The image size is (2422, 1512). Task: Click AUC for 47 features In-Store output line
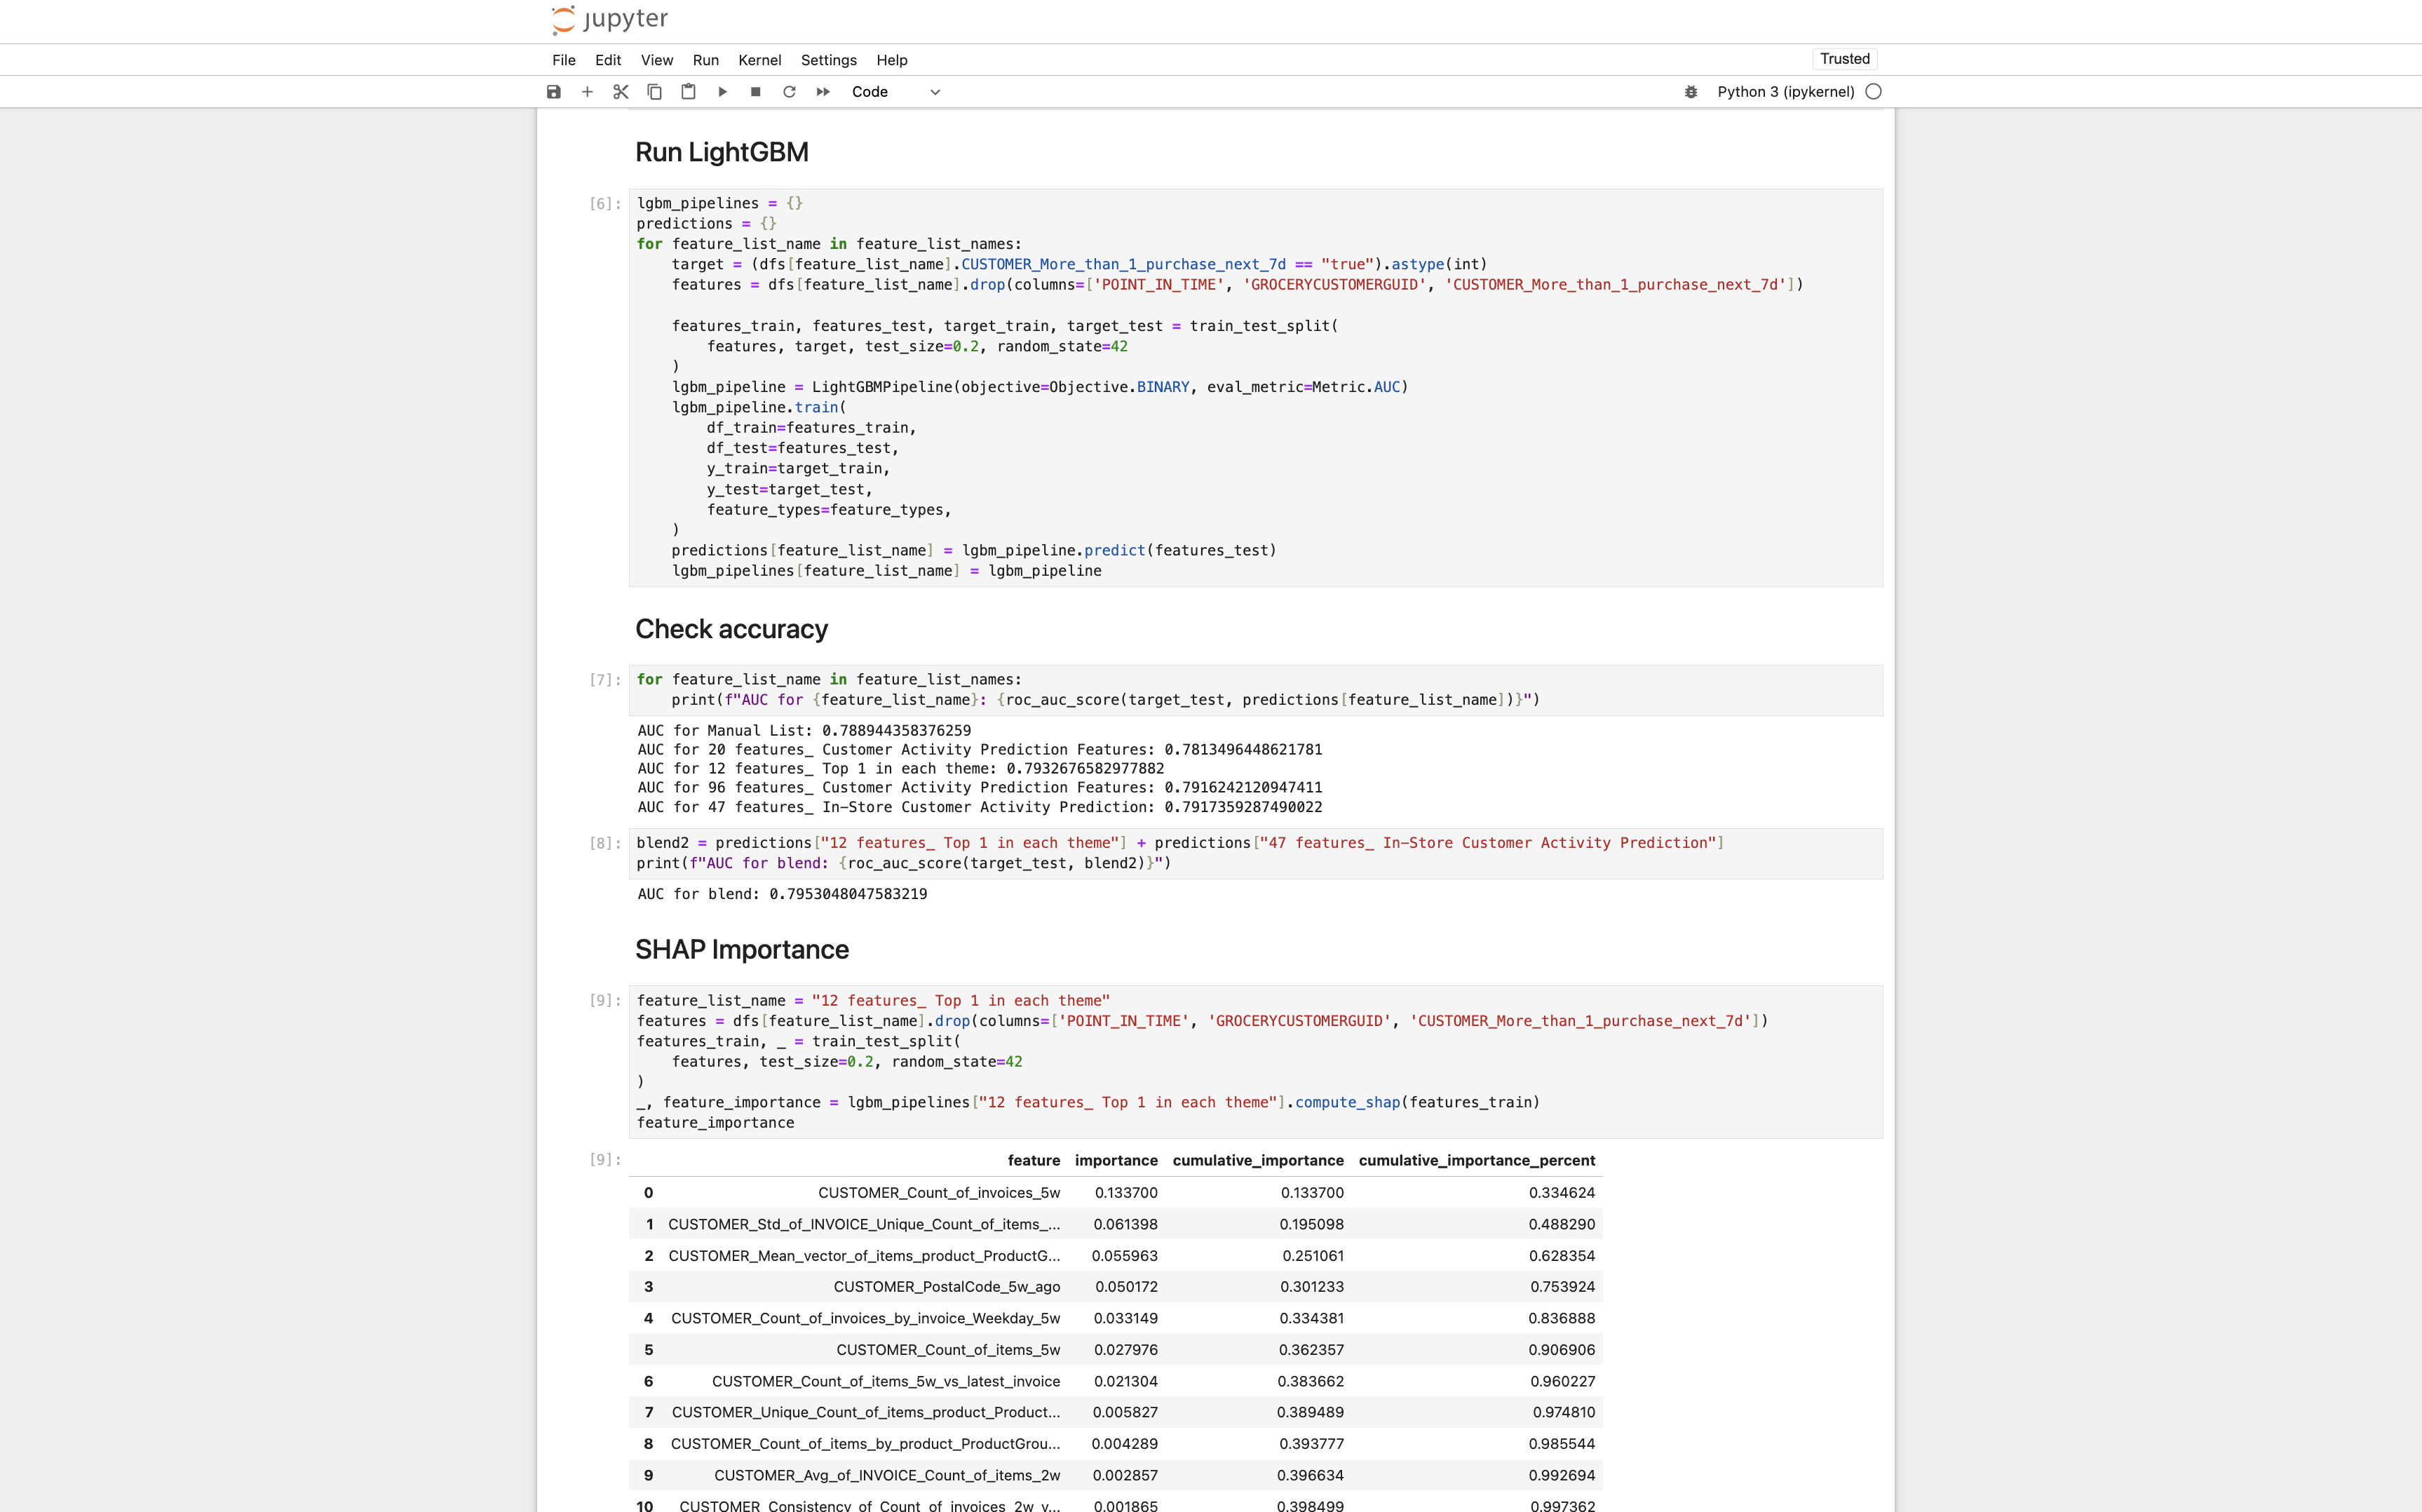click(x=980, y=807)
